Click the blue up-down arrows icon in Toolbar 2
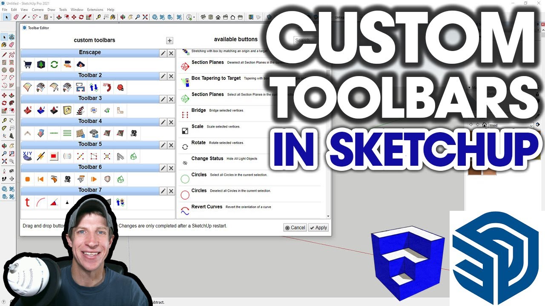Image resolution: width=545 pixels, height=306 pixels. click(94, 88)
